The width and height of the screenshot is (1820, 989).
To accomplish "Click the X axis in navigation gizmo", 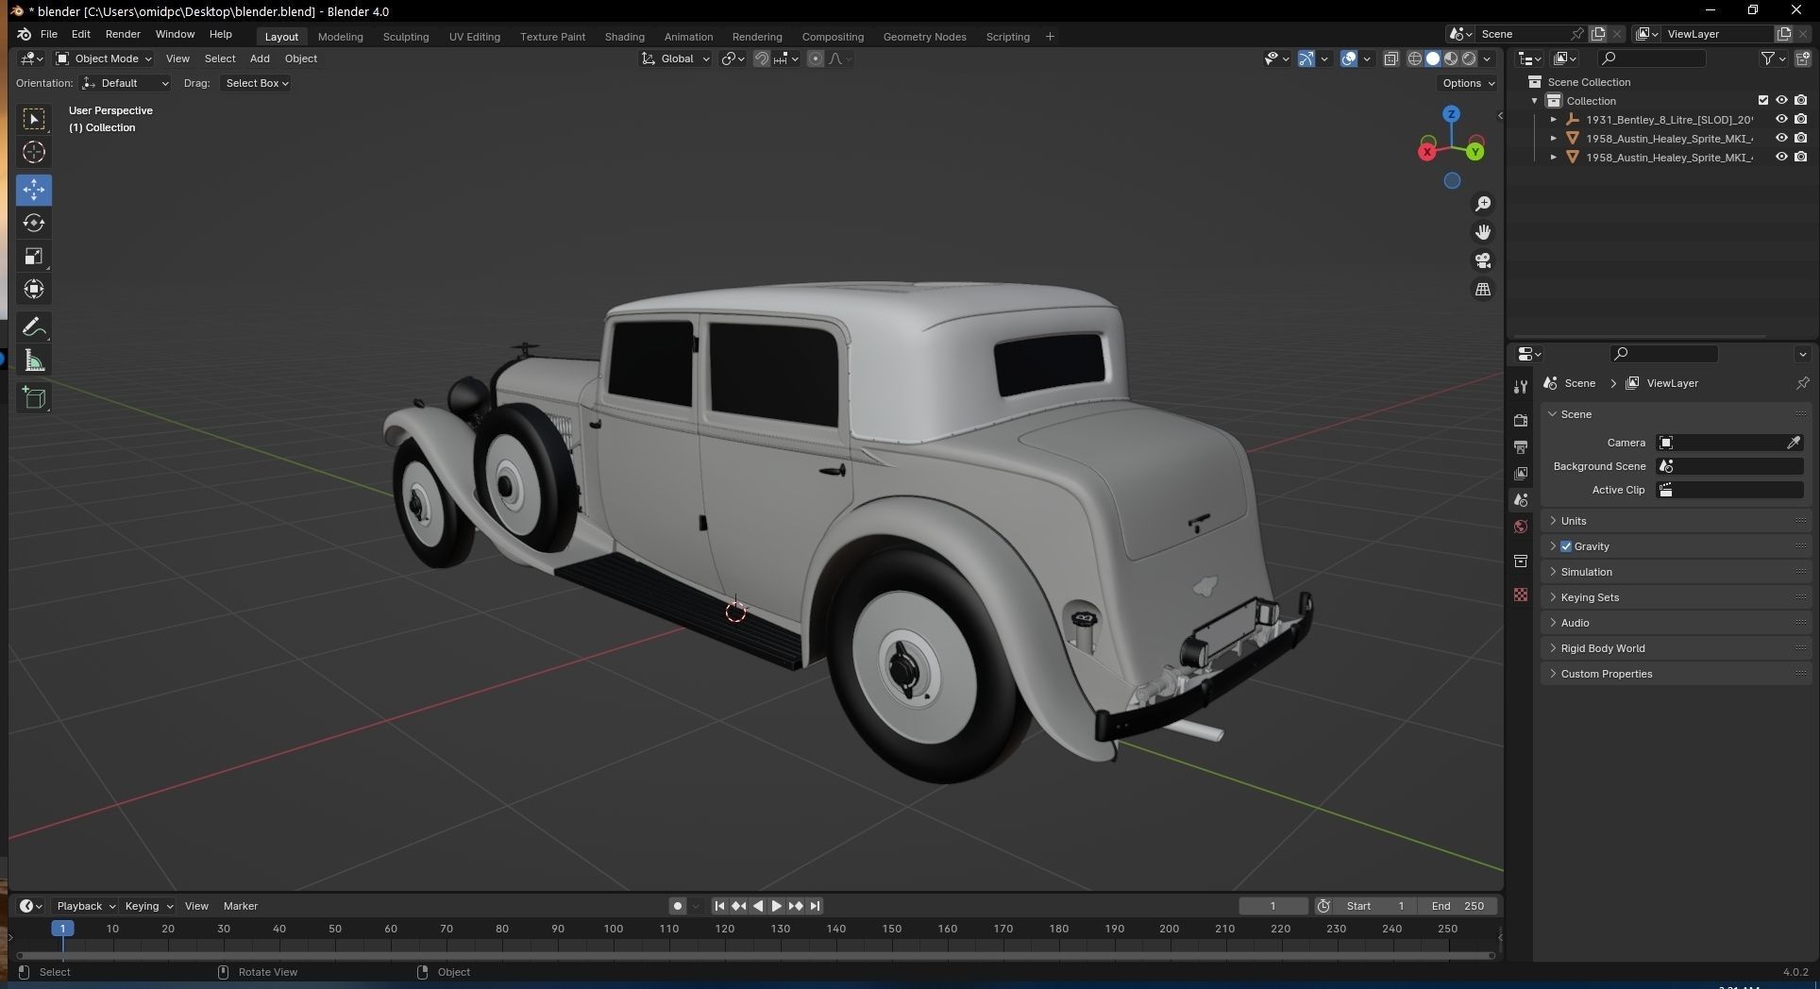I will pos(1427,151).
